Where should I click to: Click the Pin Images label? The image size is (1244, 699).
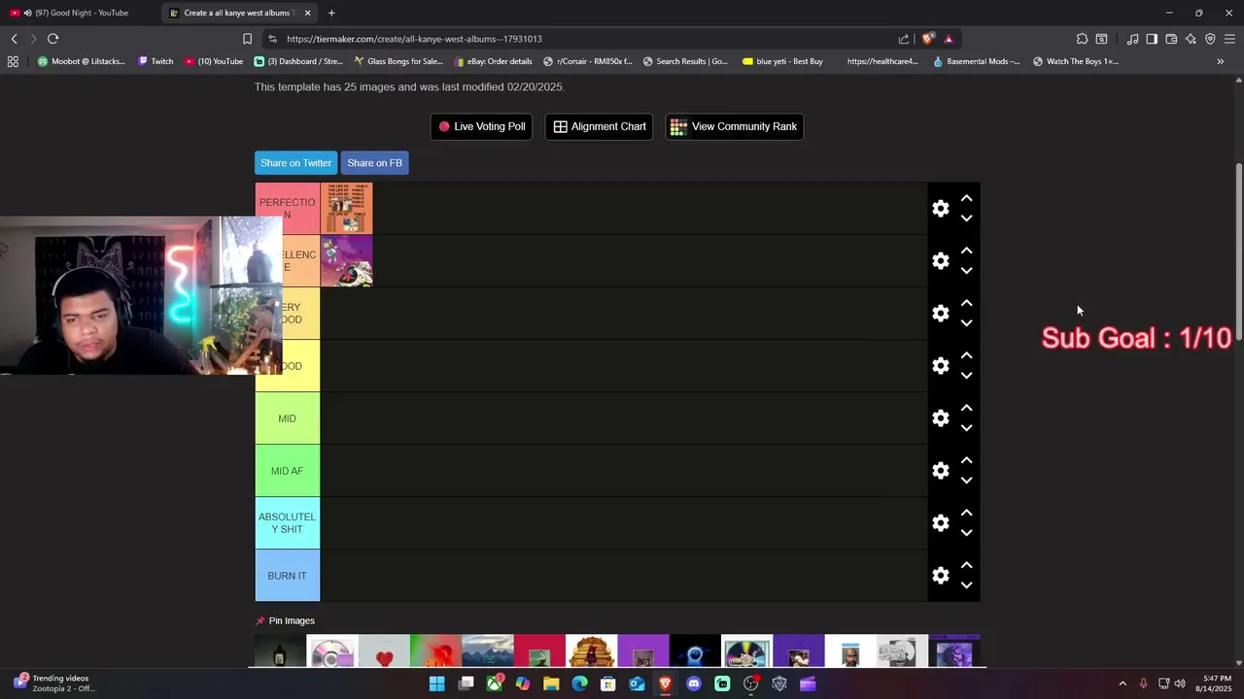(x=292, y=620)
